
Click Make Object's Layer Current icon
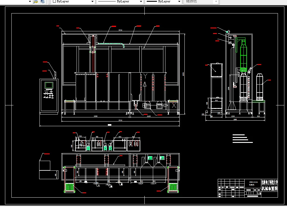35,2
